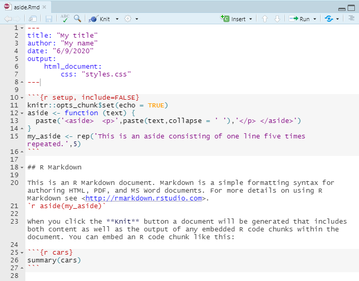The image size is (359, 281).
Task: Jump to previous chunk up arrow
Action: [265, 19]
